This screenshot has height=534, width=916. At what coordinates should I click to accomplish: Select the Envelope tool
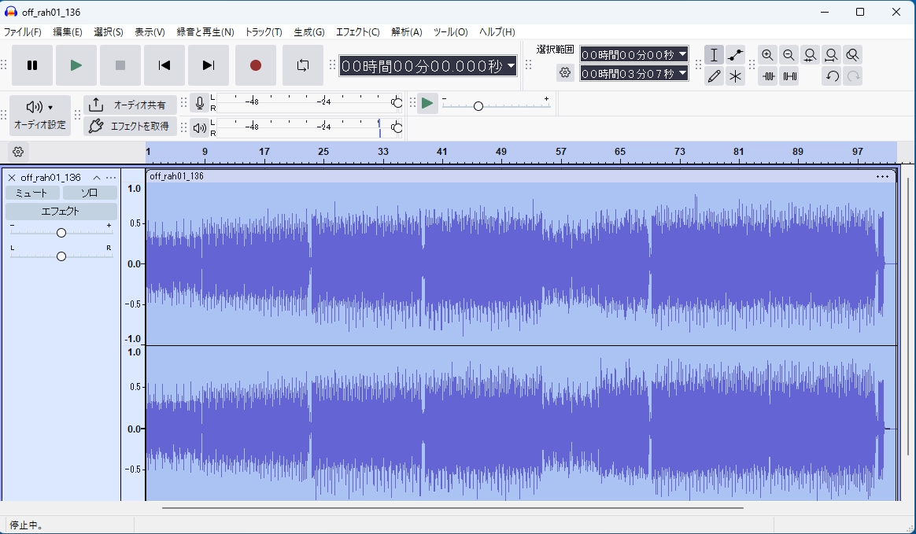click(735, 55)
